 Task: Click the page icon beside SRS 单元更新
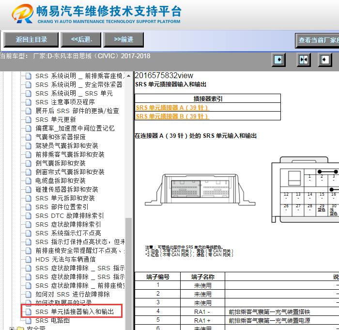click(28, 119)
